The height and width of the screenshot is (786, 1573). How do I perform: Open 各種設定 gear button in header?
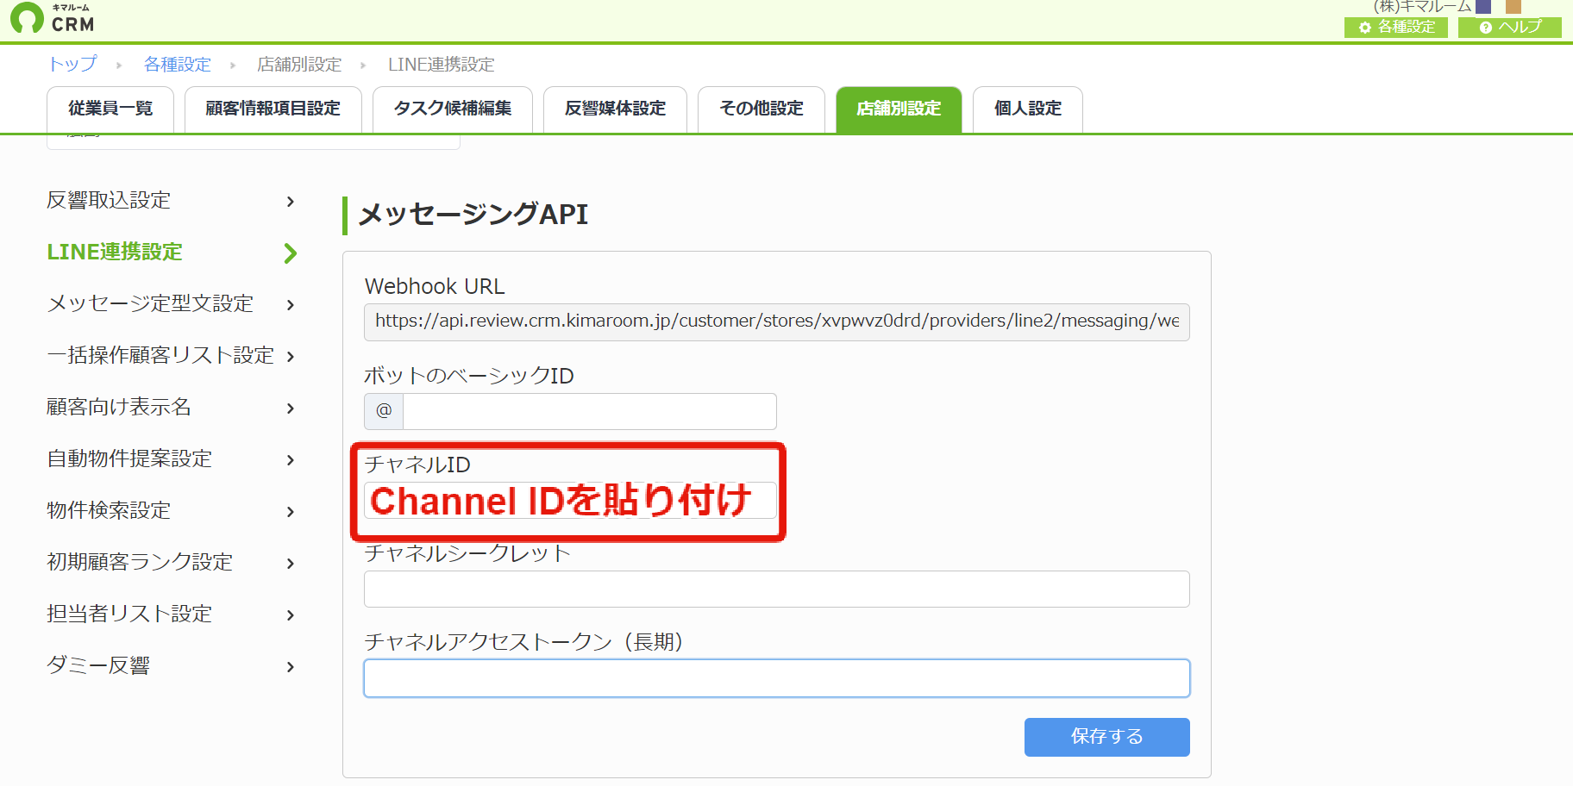[1396, 28]
